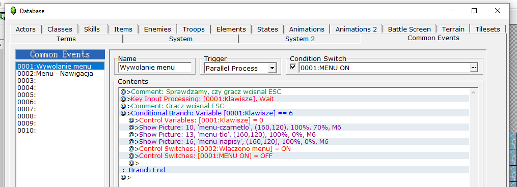Open Condition Switch picker ellipsis button
Image resolution: width=517 pixels, height=187 pixels.
[474, 68]
